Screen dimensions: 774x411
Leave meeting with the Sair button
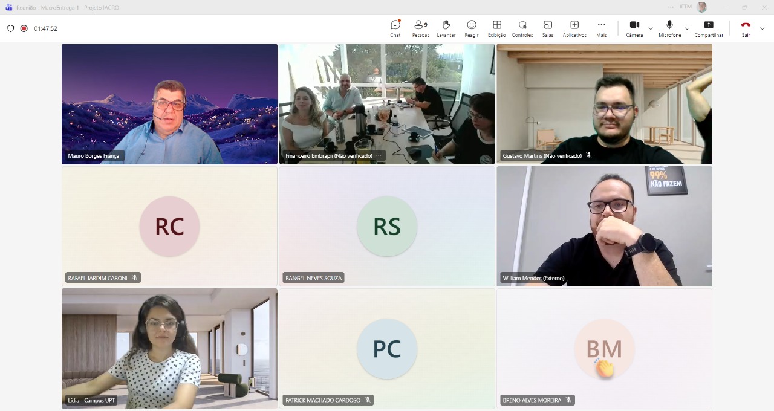click(746, 28)
